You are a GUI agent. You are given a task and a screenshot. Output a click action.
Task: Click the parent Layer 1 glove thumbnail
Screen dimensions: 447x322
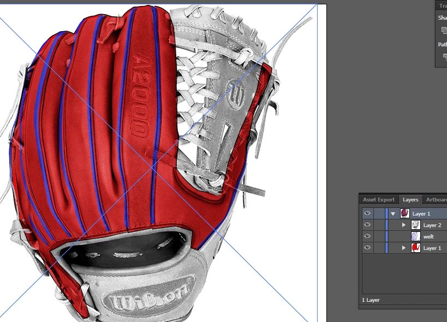pyautogui.click(x=405, y=213)
